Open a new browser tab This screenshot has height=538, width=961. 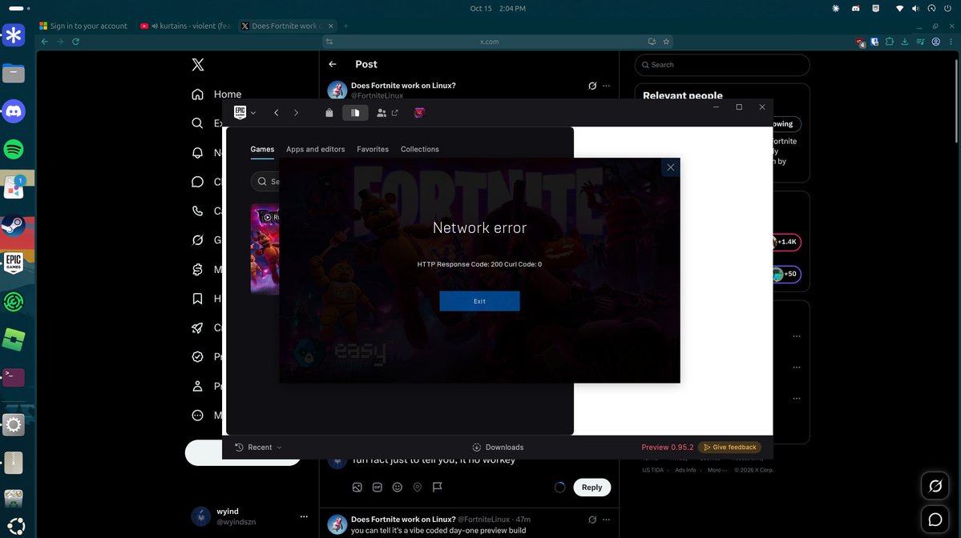coord(345,26)
